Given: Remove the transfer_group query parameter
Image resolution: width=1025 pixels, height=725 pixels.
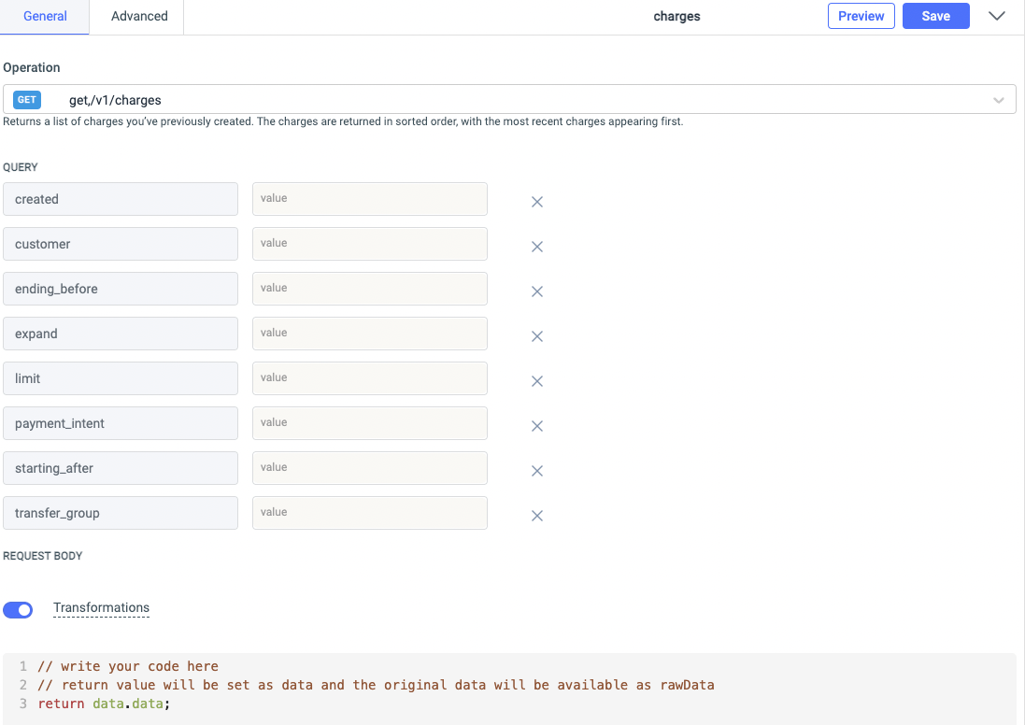Looking at the screenshot, I should click(537, 516).
